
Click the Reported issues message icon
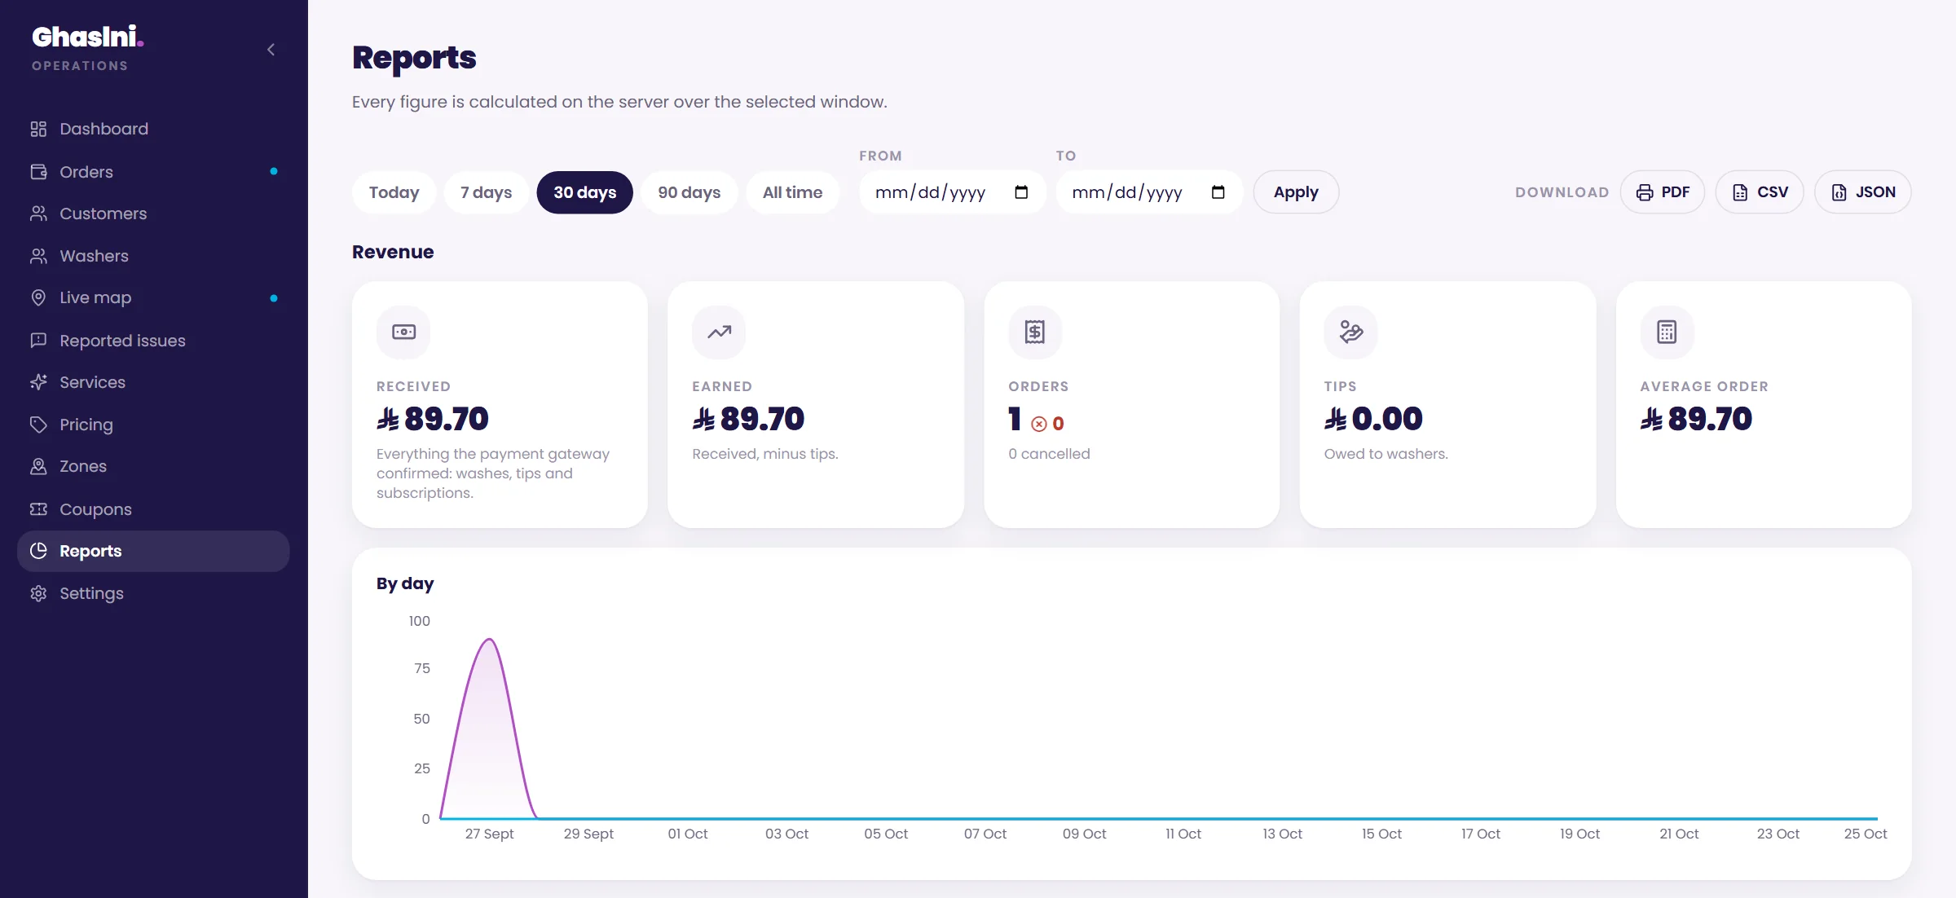click(38, 340)
